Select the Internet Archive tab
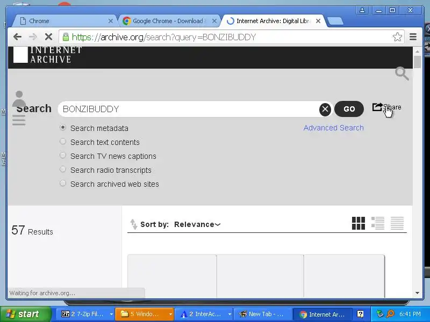Image resolution: width=430 pixels, height=322 pixels. coord(273,21)
